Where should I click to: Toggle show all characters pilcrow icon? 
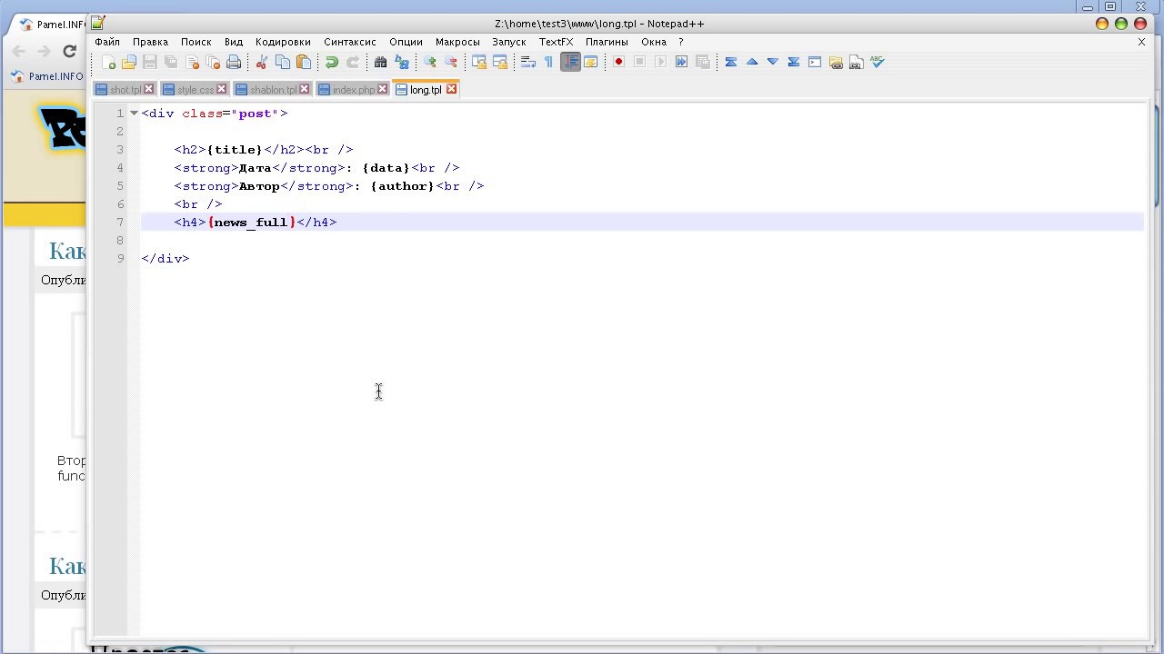[x=548, y=62]
